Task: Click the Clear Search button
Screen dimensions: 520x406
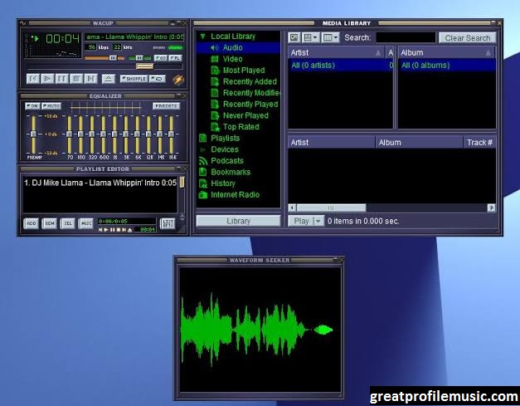Action: (x=467, y=37)
